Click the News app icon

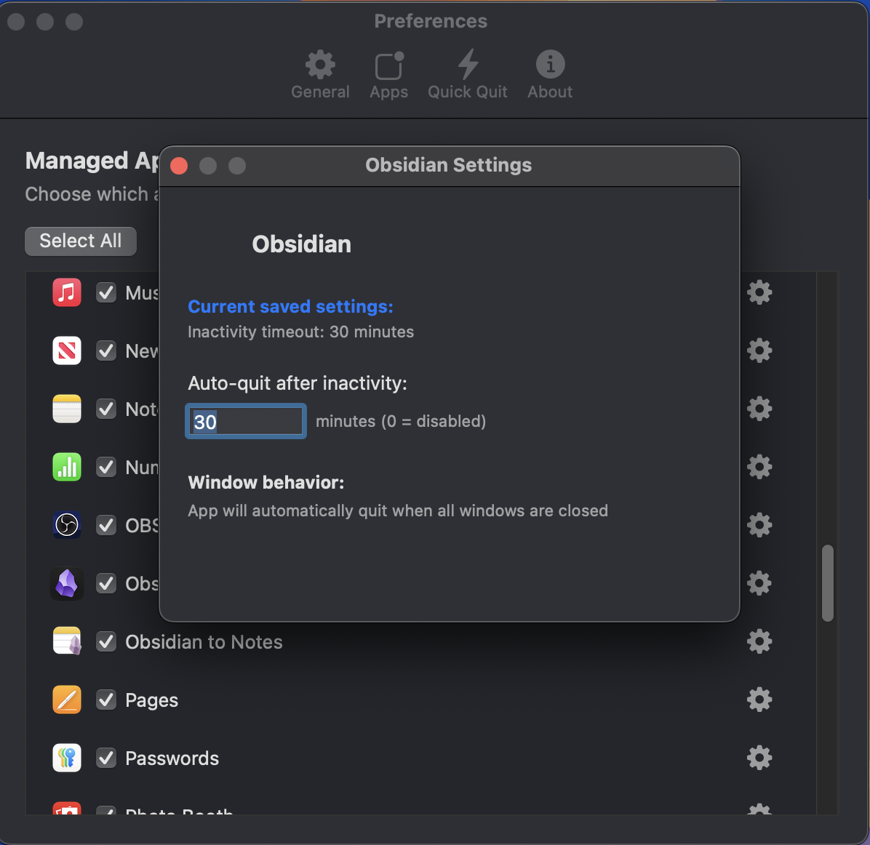point(67,351)
